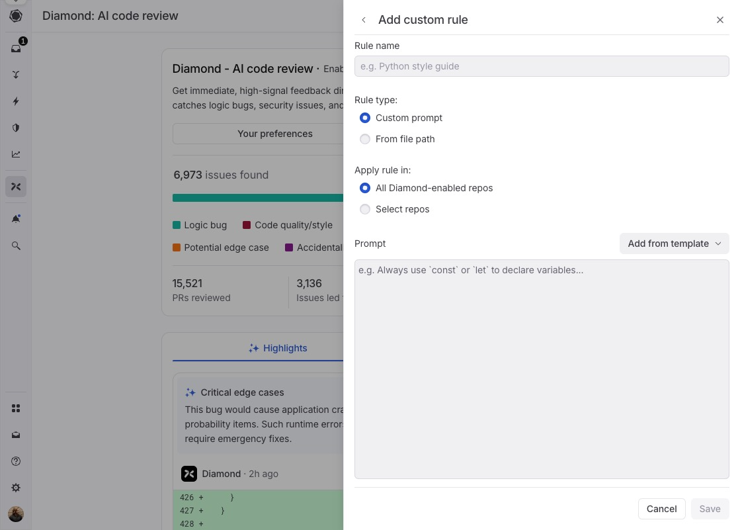Click the Save button
Viewport: 740px width, 530px height.
click(x=710, y=509)
